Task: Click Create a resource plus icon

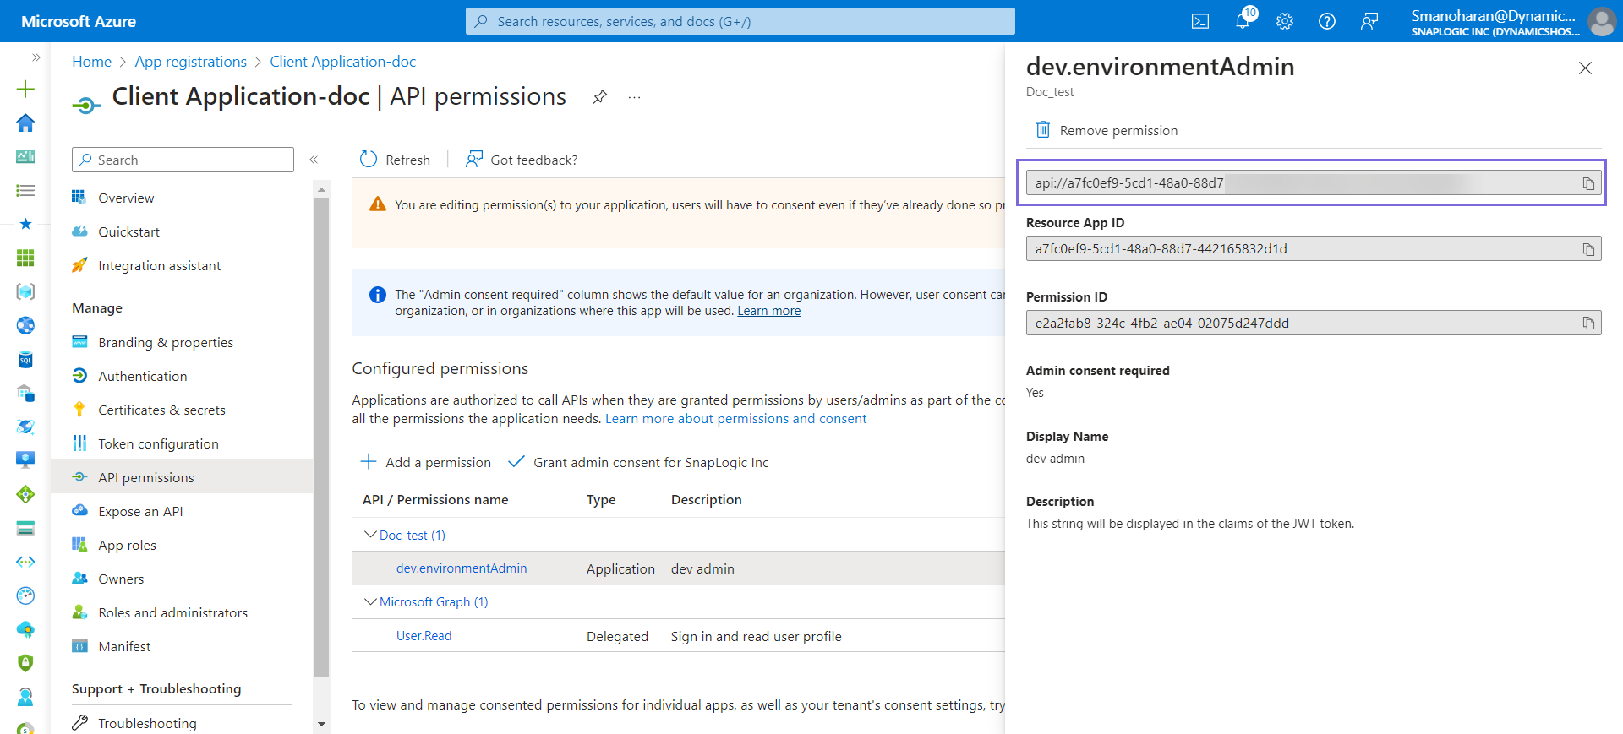Action: (25, 89)
